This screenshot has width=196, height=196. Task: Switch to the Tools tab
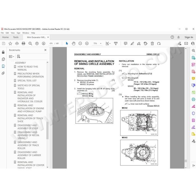pos(16,37)
